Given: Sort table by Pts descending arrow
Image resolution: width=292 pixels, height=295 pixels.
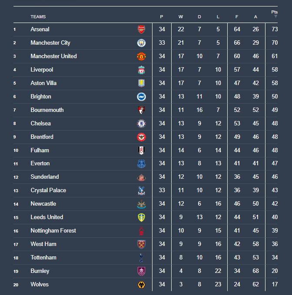Looking at the screenshot, I should click(275, 16).
